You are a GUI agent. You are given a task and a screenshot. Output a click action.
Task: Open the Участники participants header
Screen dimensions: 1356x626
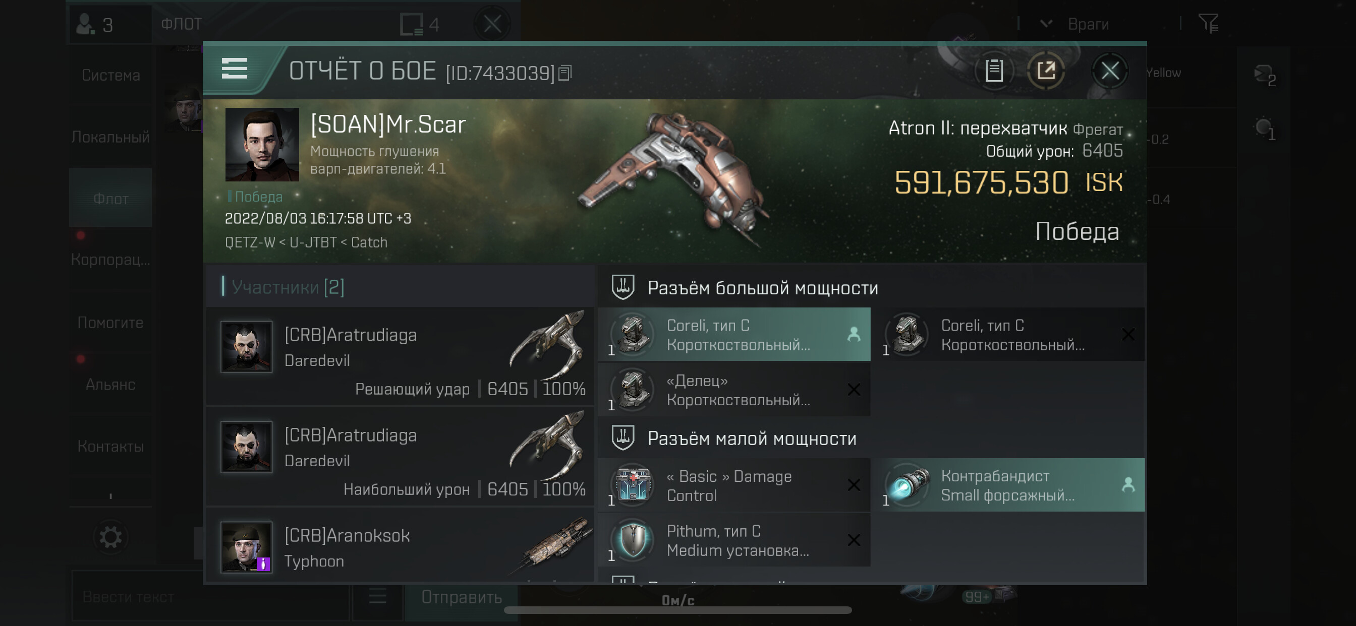[x=288, y=287]
